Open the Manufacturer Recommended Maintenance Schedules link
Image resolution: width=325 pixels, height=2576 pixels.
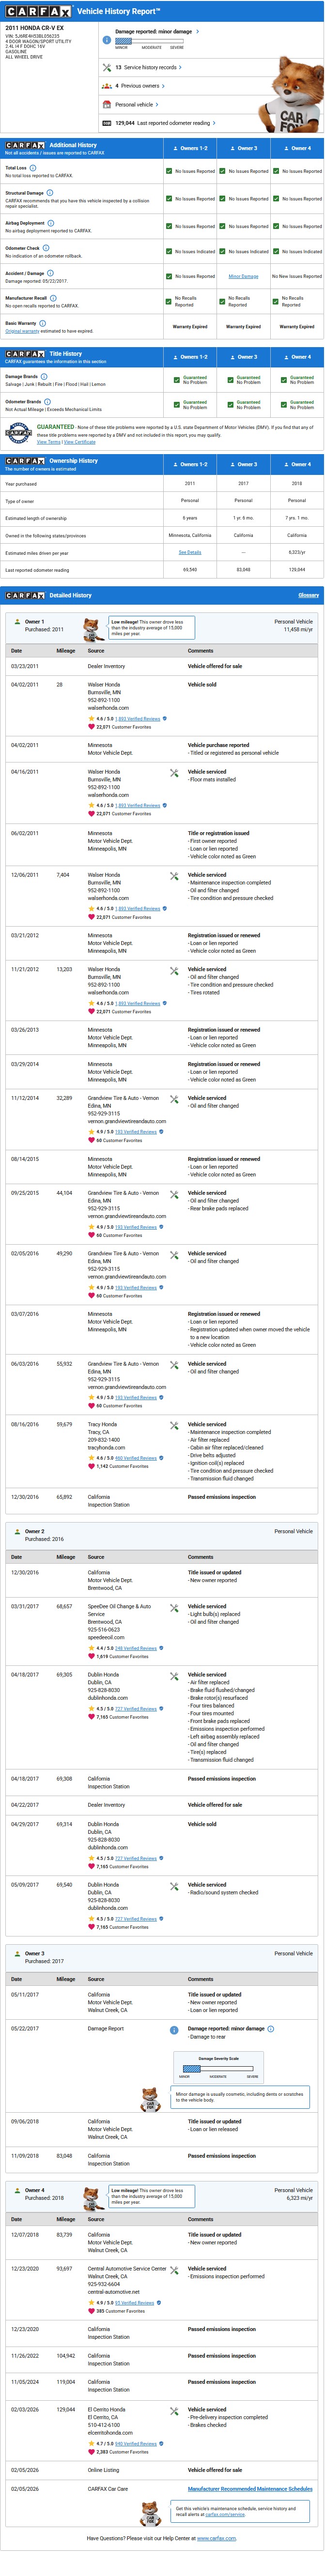[250, 2488]
